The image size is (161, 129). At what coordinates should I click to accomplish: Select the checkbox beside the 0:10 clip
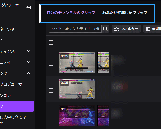(x=51, y=117)
